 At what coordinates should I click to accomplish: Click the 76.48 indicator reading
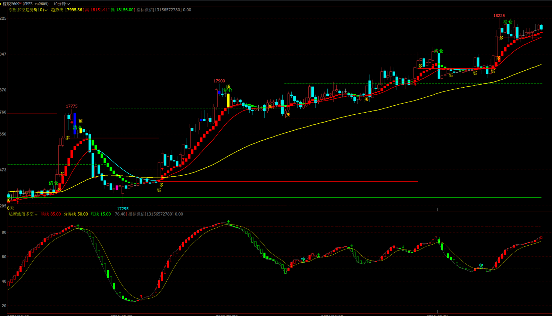[120, 214]
